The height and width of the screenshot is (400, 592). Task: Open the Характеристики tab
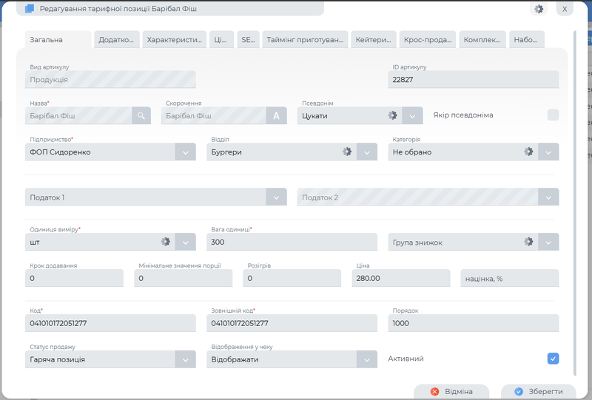[175, 40]
